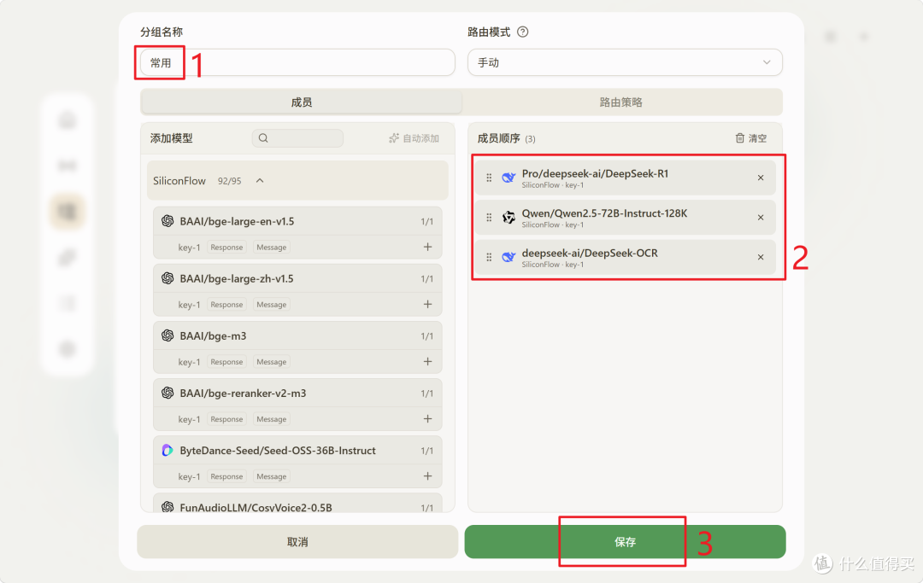Click the SiliconFlow 92/95 count
The width and height of the screenshot is (923, 583).
[x=230, y=181]
